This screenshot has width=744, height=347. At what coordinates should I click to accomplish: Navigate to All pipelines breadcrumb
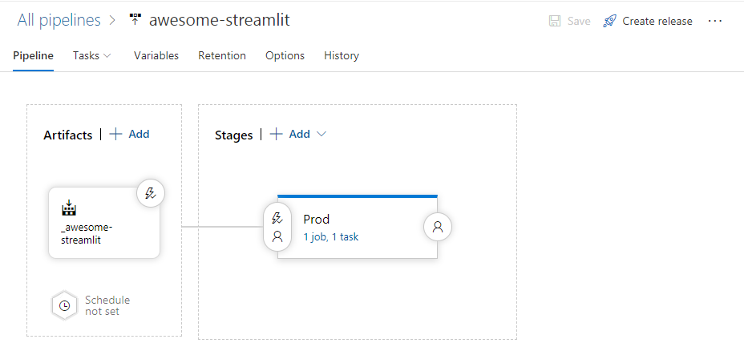point(59,20)
